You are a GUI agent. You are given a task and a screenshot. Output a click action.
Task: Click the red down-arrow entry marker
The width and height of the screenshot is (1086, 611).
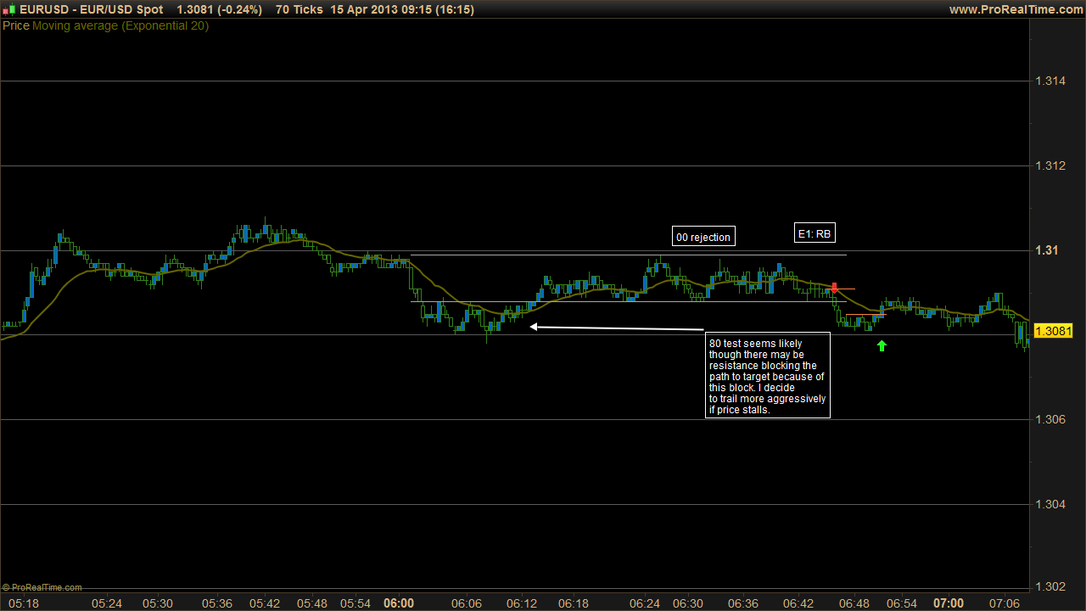pos(835,288)
